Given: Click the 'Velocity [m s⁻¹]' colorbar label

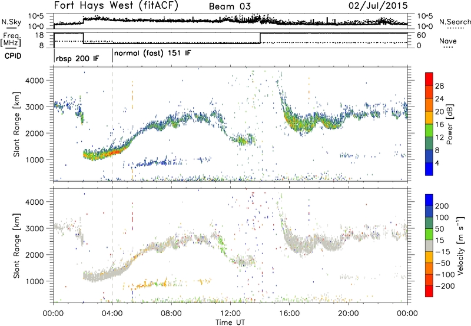Looking at the screenshot, I should [x=460, y=245].
